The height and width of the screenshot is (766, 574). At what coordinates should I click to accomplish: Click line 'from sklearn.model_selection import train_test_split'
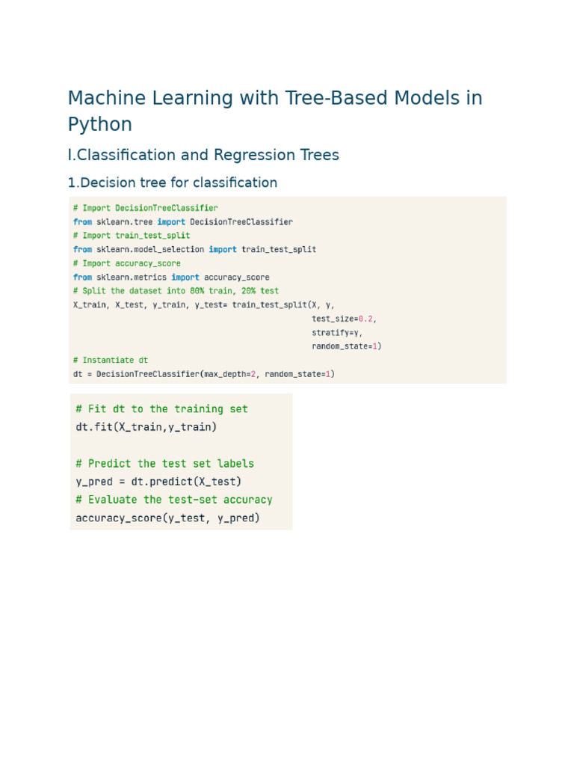click(x=195, y=249)
